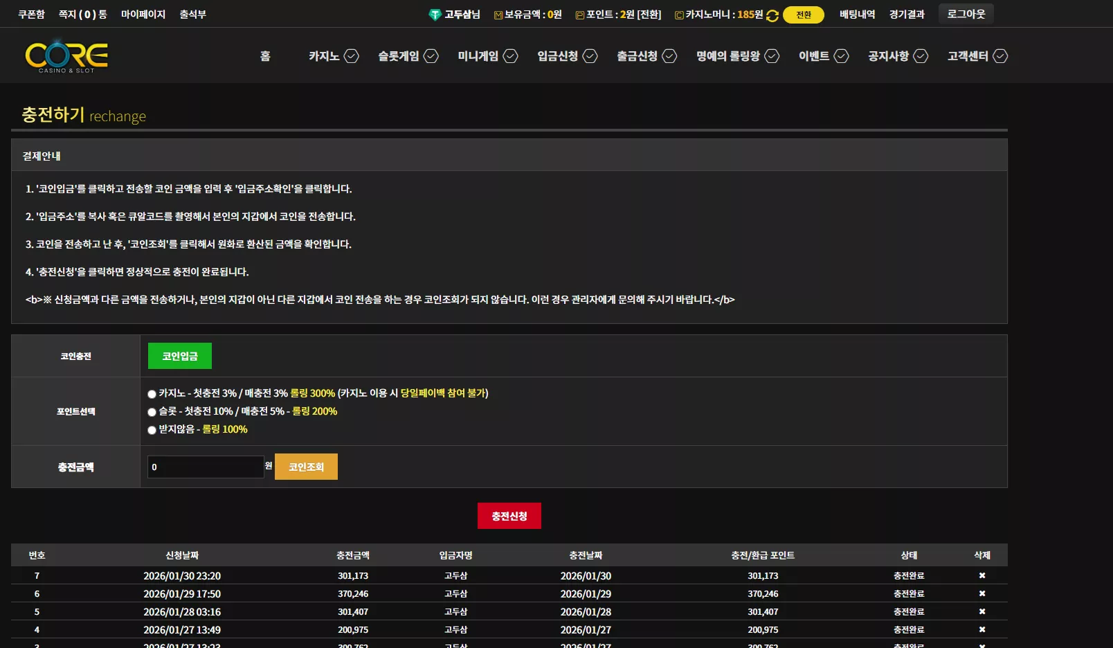The height and width of the screenshot is (648, 1113).
Task: Click the 신청날짜 column header
Action: click(182, 555)
